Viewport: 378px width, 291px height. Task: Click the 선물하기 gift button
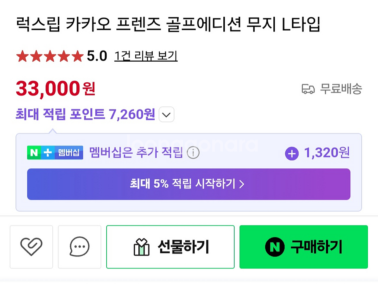click(170, 246)
